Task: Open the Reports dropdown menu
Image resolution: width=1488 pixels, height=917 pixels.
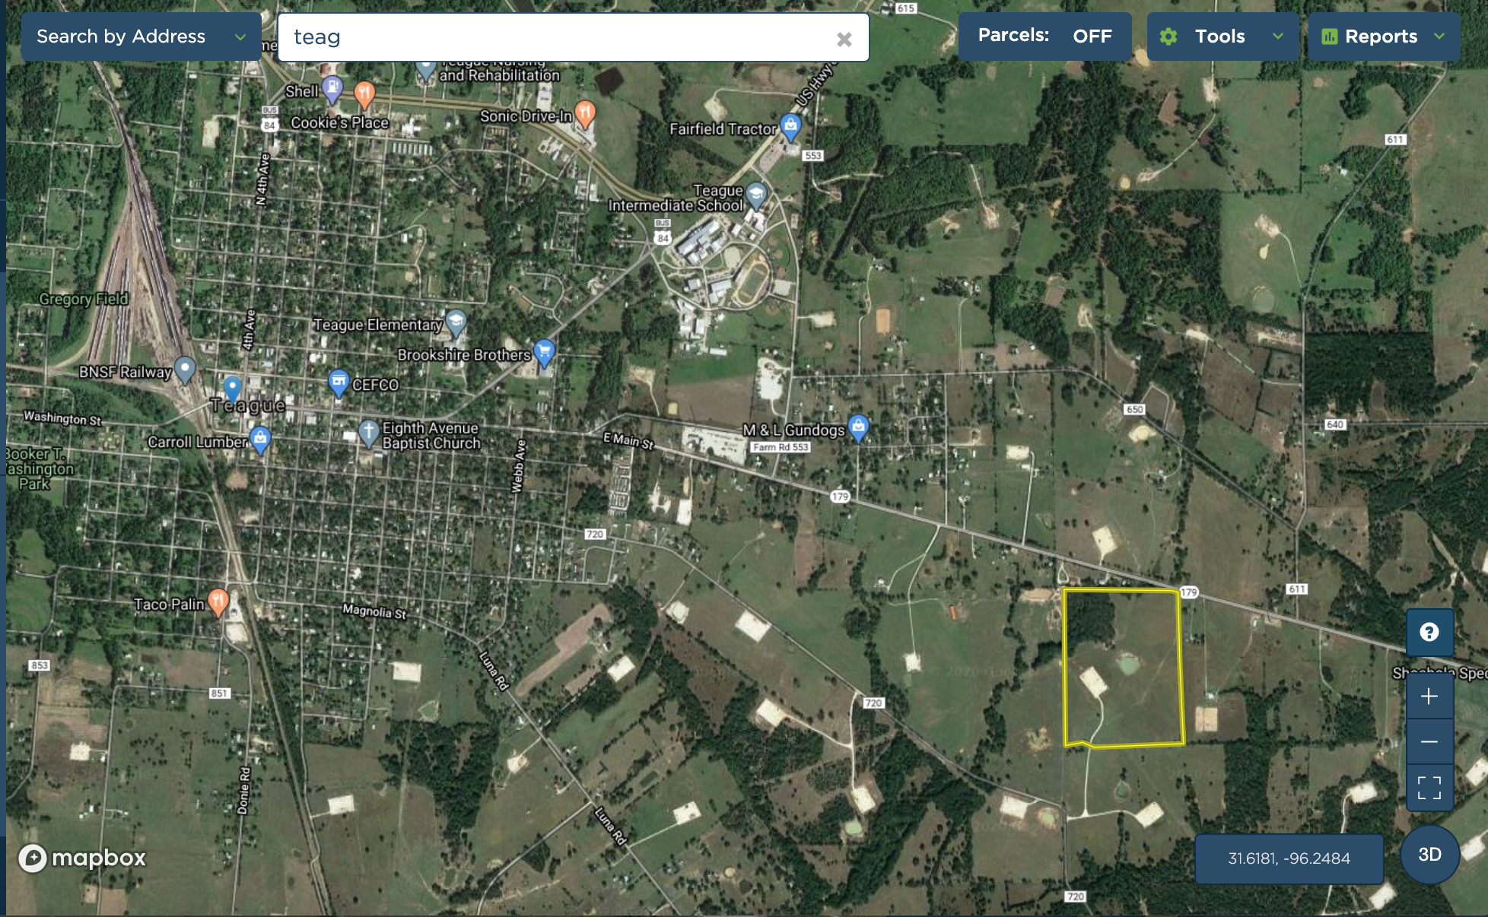Action: [1384, 36]
